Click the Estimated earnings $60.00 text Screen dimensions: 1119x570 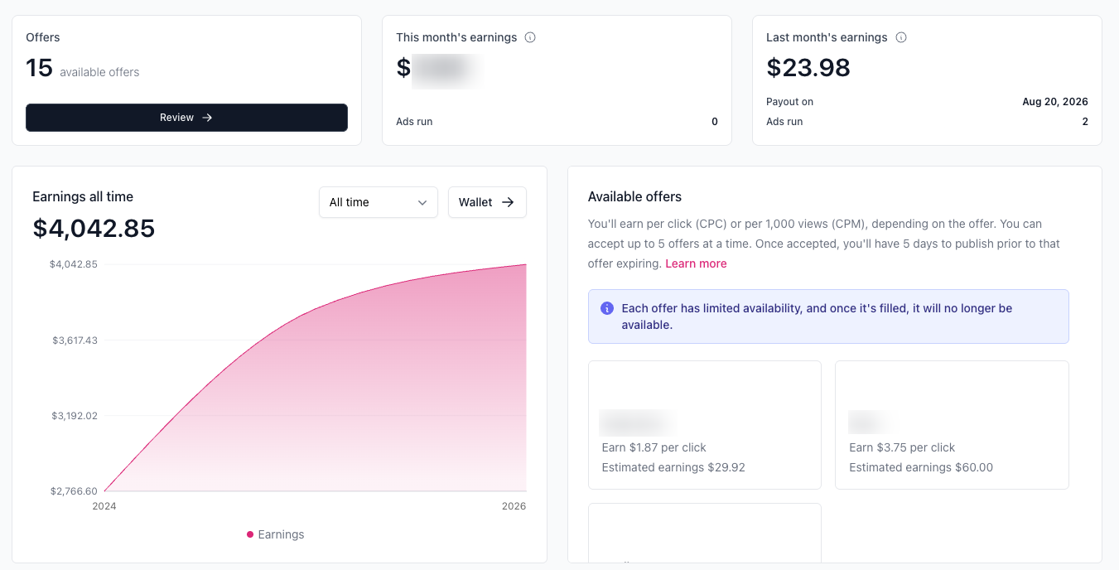(921, 467)
